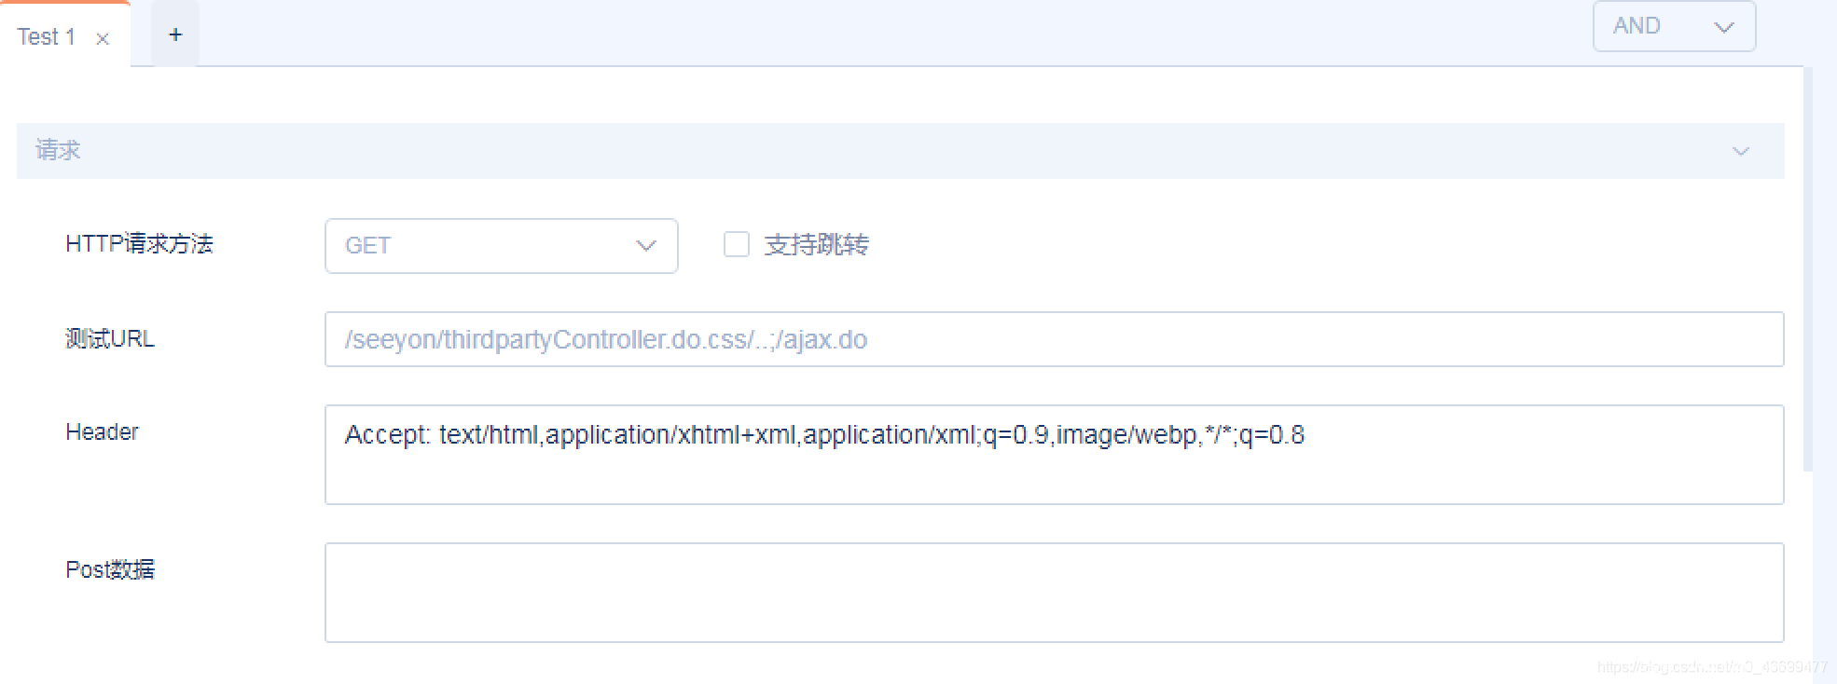Click the 请求 section header bar
Screen dimensions: 1837x684
[x=839, y=151]
